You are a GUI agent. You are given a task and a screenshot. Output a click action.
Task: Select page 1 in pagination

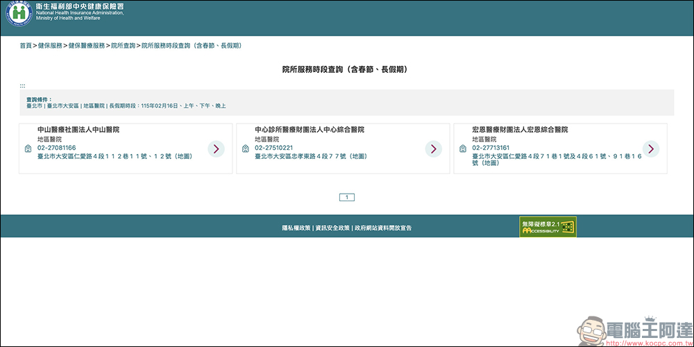(347, 197)
